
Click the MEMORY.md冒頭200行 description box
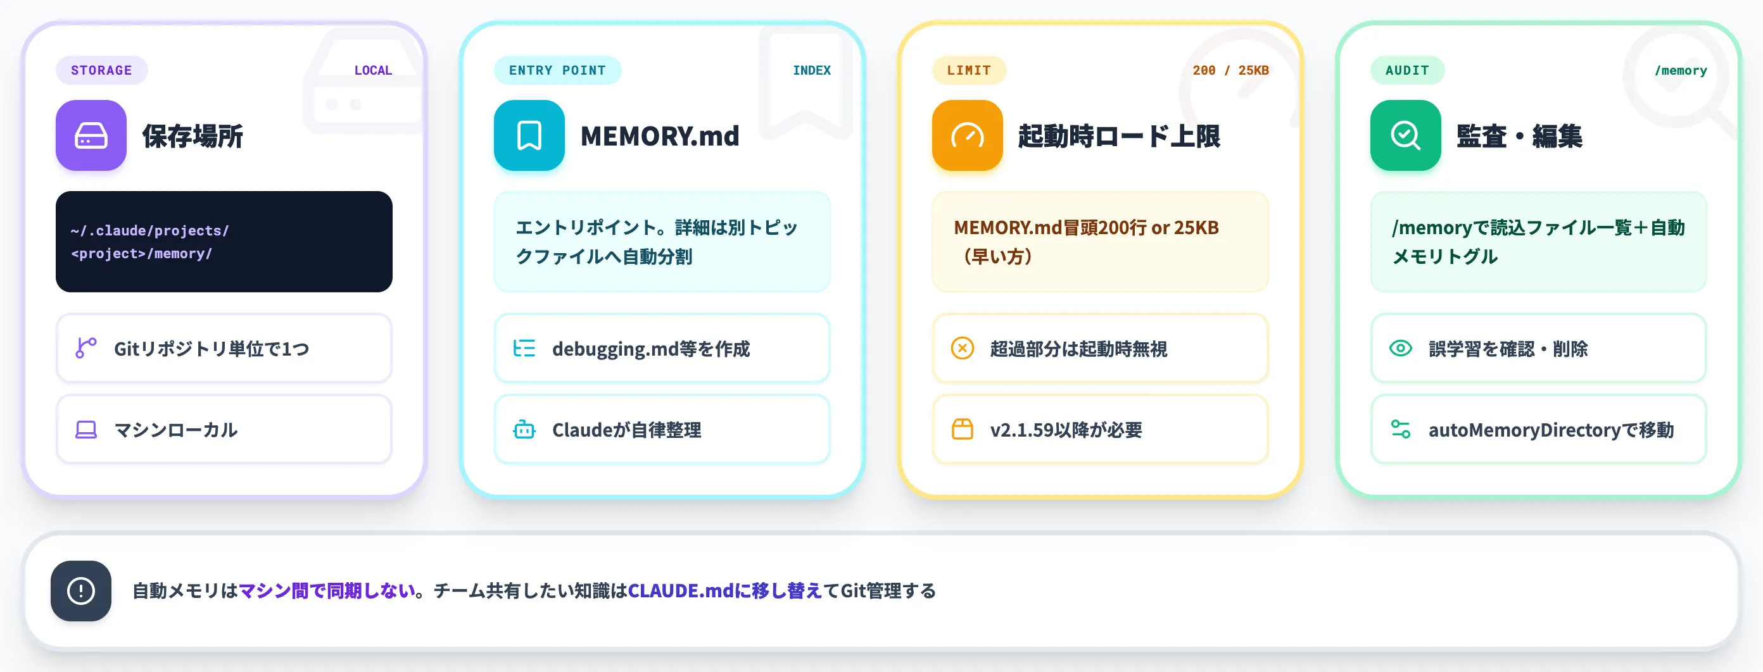pyautogui.click(x=1100, y=242)
